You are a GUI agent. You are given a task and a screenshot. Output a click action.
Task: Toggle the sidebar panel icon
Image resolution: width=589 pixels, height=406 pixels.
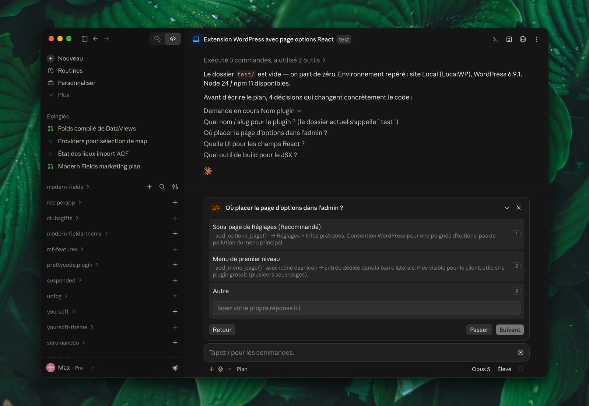click(84, 39)
